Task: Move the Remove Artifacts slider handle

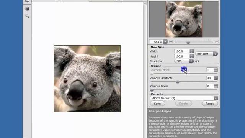Action: click(x=178, y=82)
